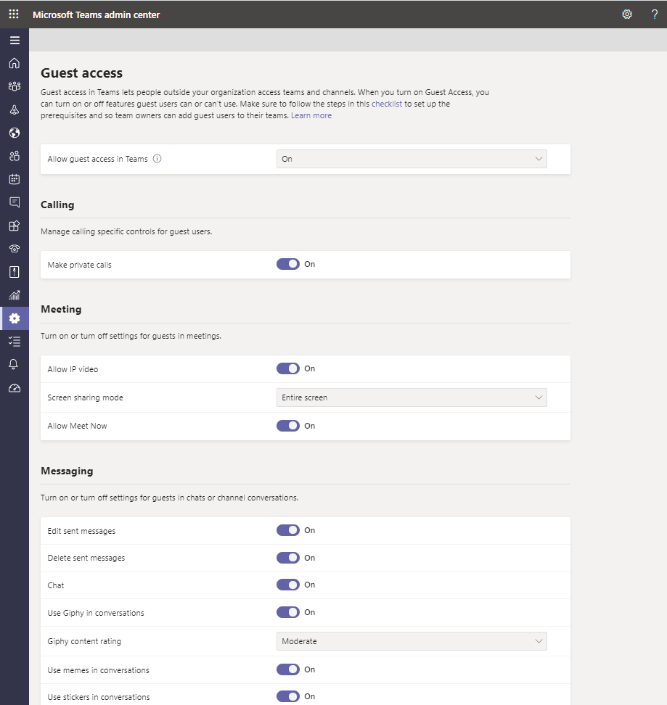The image size is (667, 705).
Task: Select the Org-wide settings gear in the sidebar
Action: point(15,318)
